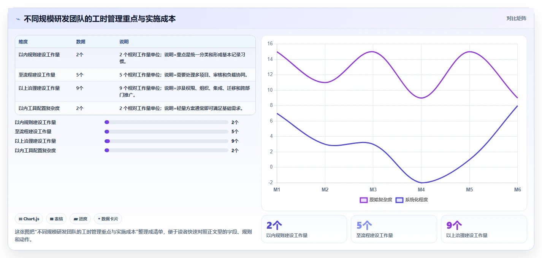
Task: Click the M4 x-axis label
Action: point(421,190)
